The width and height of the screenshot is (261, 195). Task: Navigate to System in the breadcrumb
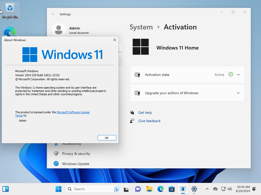coord(141,27)
